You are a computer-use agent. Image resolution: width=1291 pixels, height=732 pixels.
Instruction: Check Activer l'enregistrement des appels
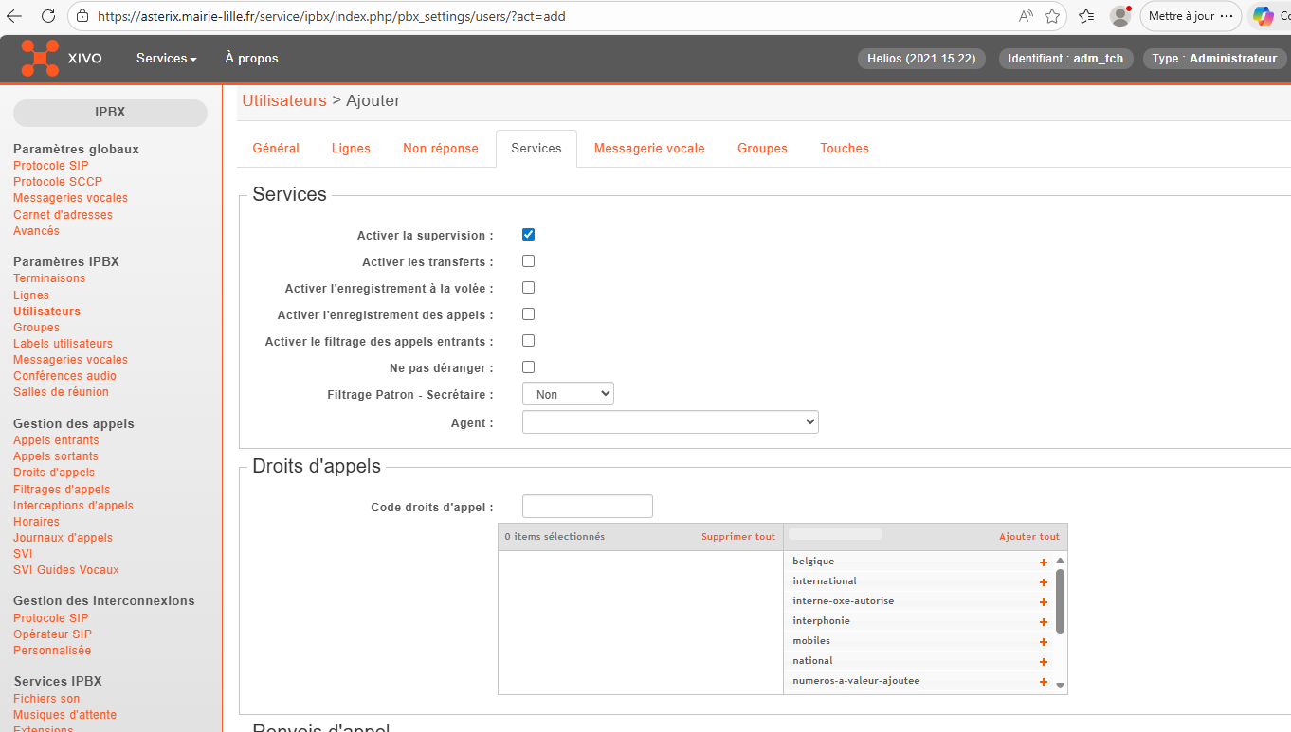pos(529,314)
